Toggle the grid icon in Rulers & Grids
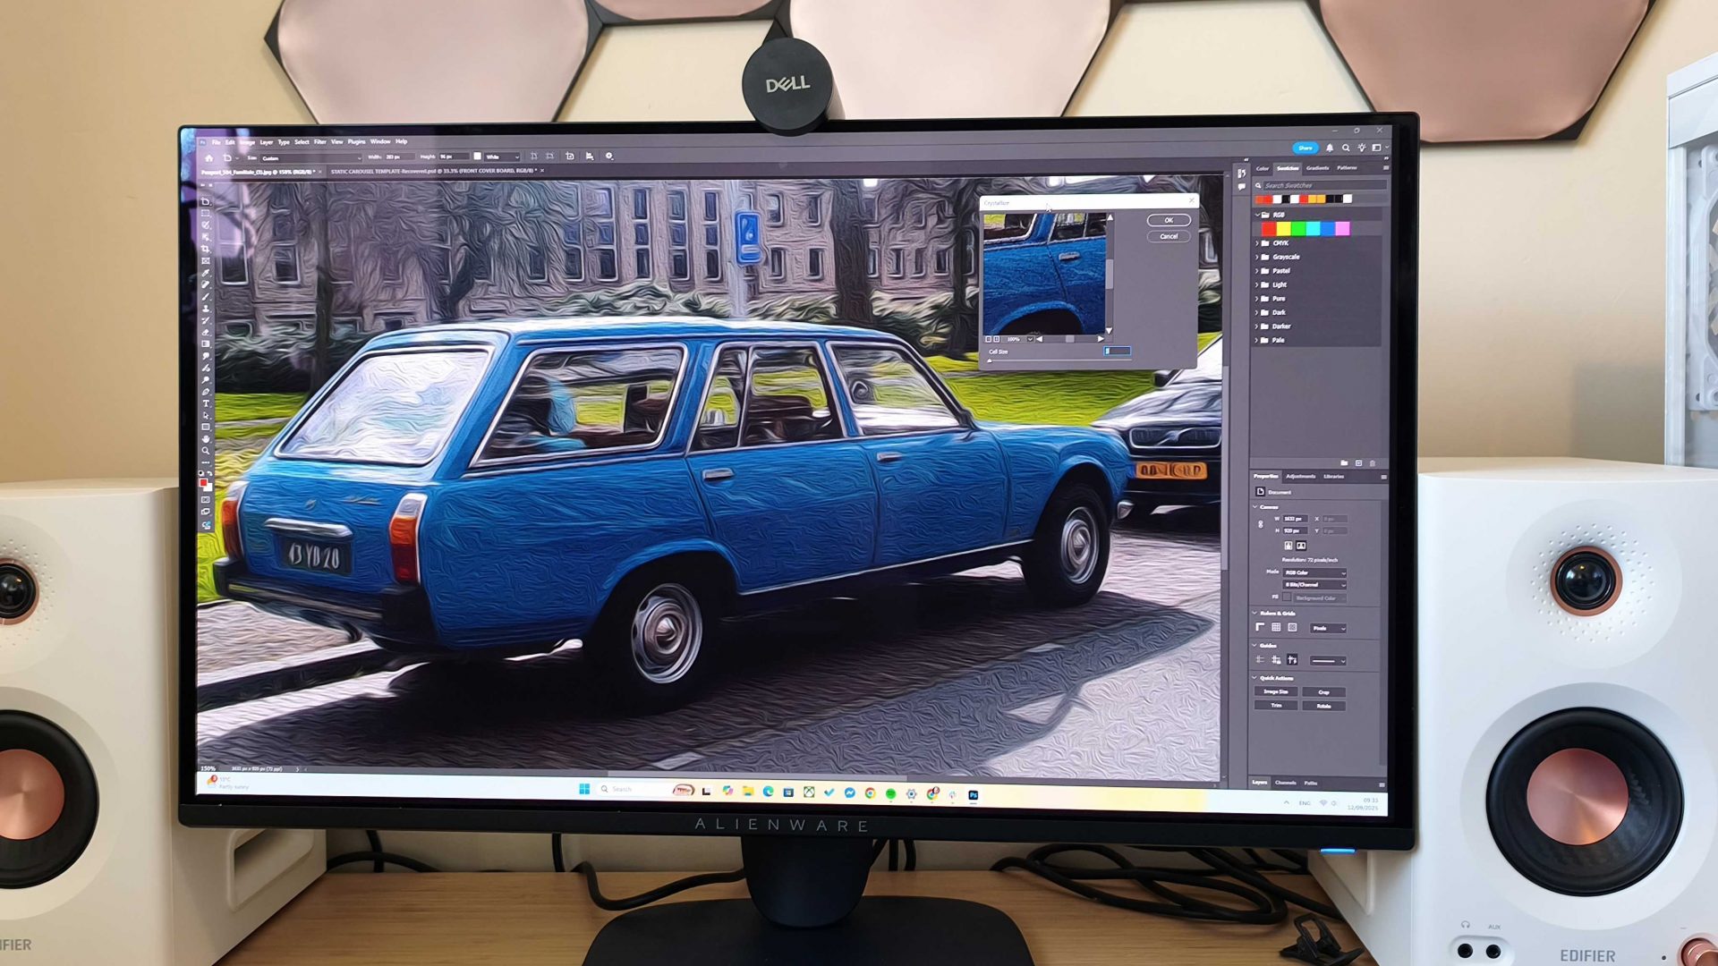The width and height of the screenshot is (1718, 966). 1276,628
